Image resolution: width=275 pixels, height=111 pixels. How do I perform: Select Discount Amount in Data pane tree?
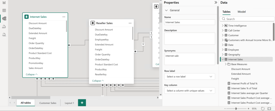coord(241,69)
